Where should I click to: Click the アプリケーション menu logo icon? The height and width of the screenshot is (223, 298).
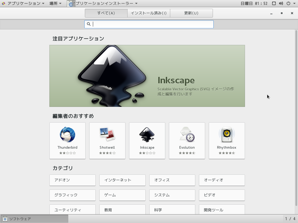pyautogui.click(x=3, y=3)
